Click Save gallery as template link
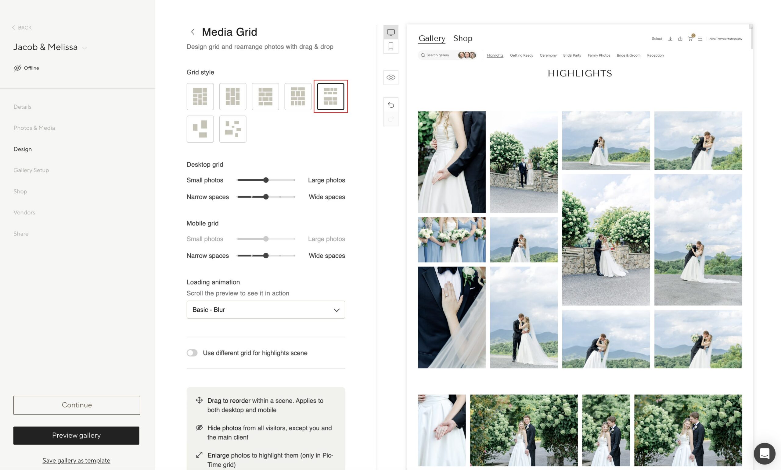This screenshot has height=470, width=781. click(76, 461)
